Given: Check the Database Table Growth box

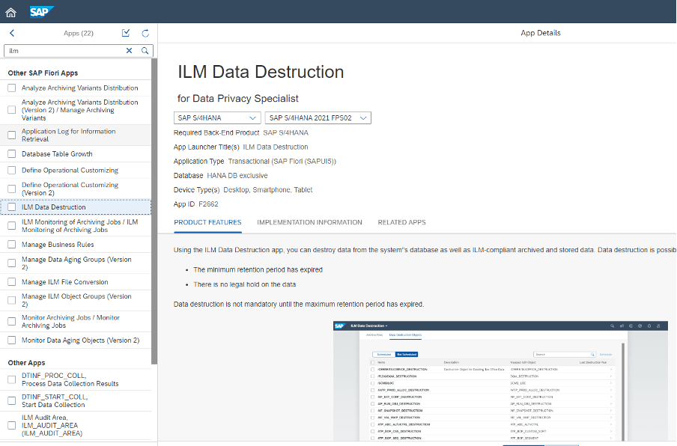Looking at the screenshot, I should tap(12, 154).
